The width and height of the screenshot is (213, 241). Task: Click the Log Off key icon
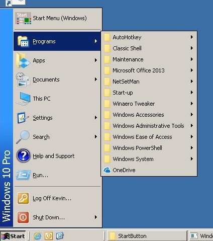point(23,198)
